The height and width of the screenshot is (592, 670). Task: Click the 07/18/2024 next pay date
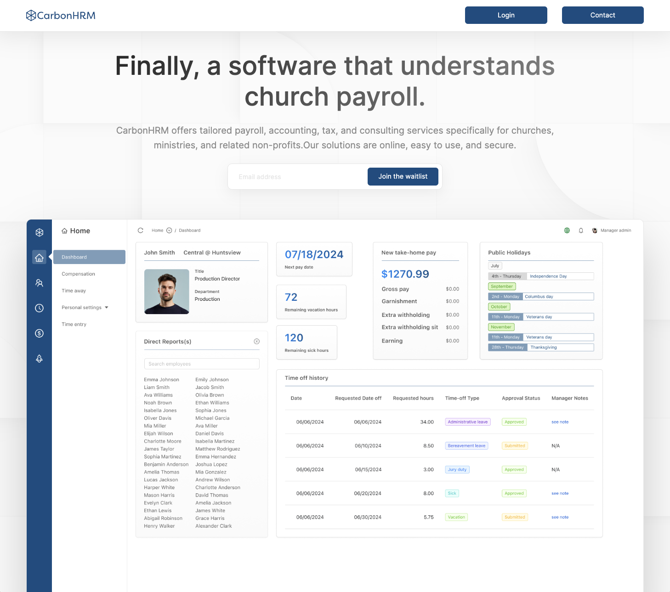(x=314, y=254)
